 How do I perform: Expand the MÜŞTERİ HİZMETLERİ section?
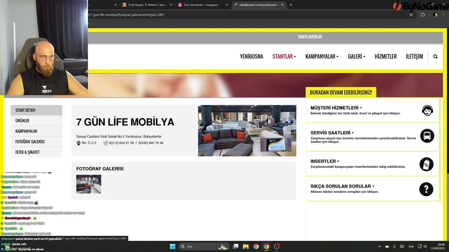click(336, 108)
